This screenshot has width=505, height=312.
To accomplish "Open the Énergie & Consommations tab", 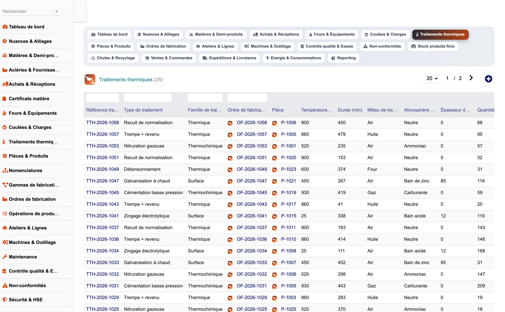I will (x=294, y=58).
